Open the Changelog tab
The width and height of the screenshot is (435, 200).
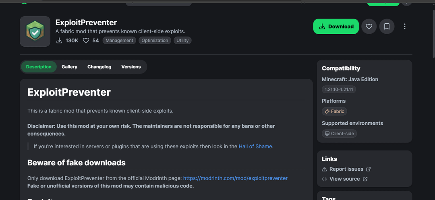[99, 67]
